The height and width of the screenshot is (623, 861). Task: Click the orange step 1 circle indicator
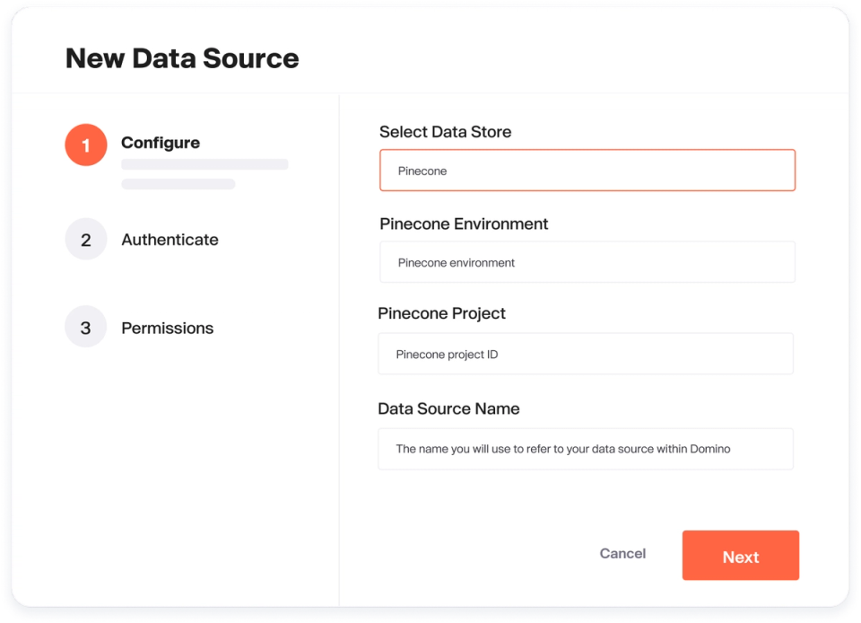click(x=85, y=145)
